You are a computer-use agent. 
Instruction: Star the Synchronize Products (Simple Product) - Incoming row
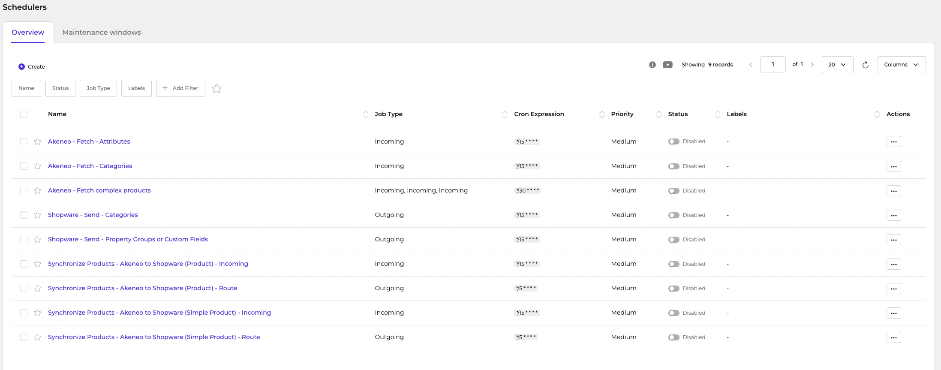pyautogui.click(x=37, y=313)
